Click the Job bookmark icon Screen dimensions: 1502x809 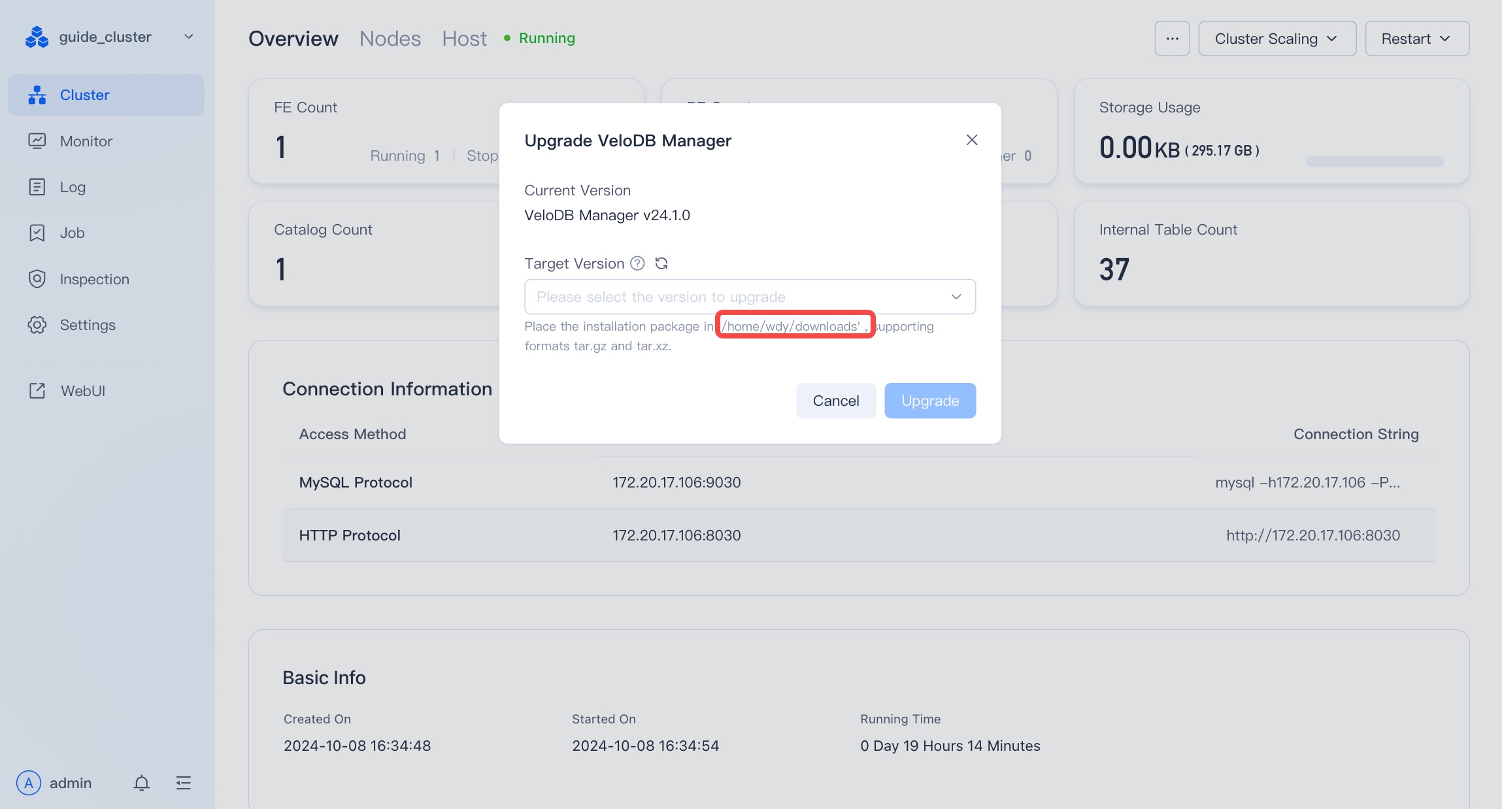click(x=37, y=233)
